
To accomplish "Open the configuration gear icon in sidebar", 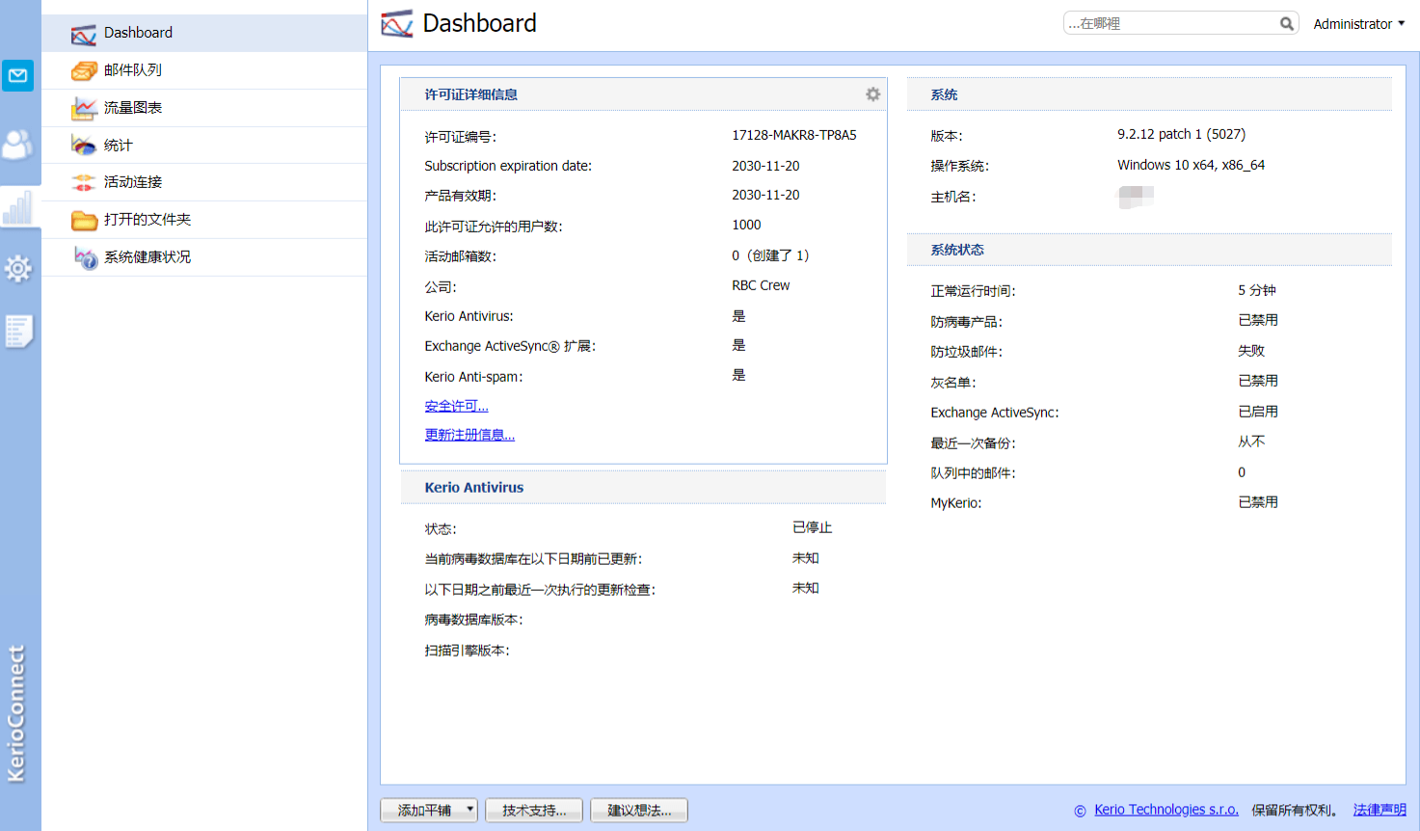I will [17, 268].
